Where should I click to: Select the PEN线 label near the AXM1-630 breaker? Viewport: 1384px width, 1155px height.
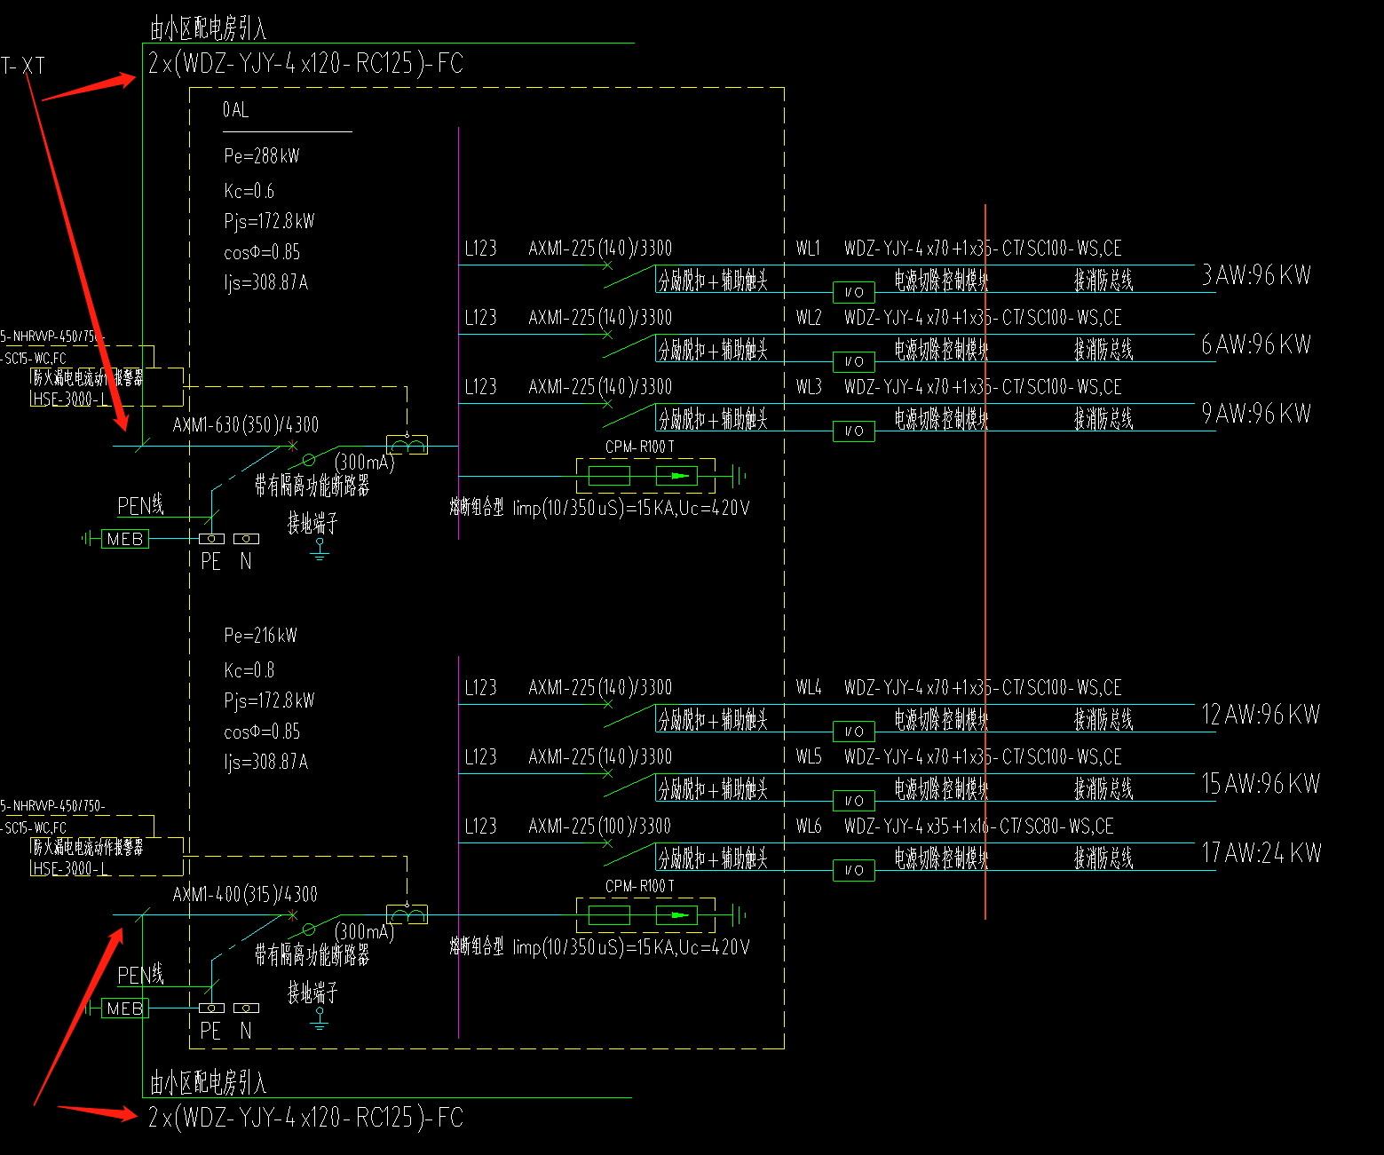141,506
